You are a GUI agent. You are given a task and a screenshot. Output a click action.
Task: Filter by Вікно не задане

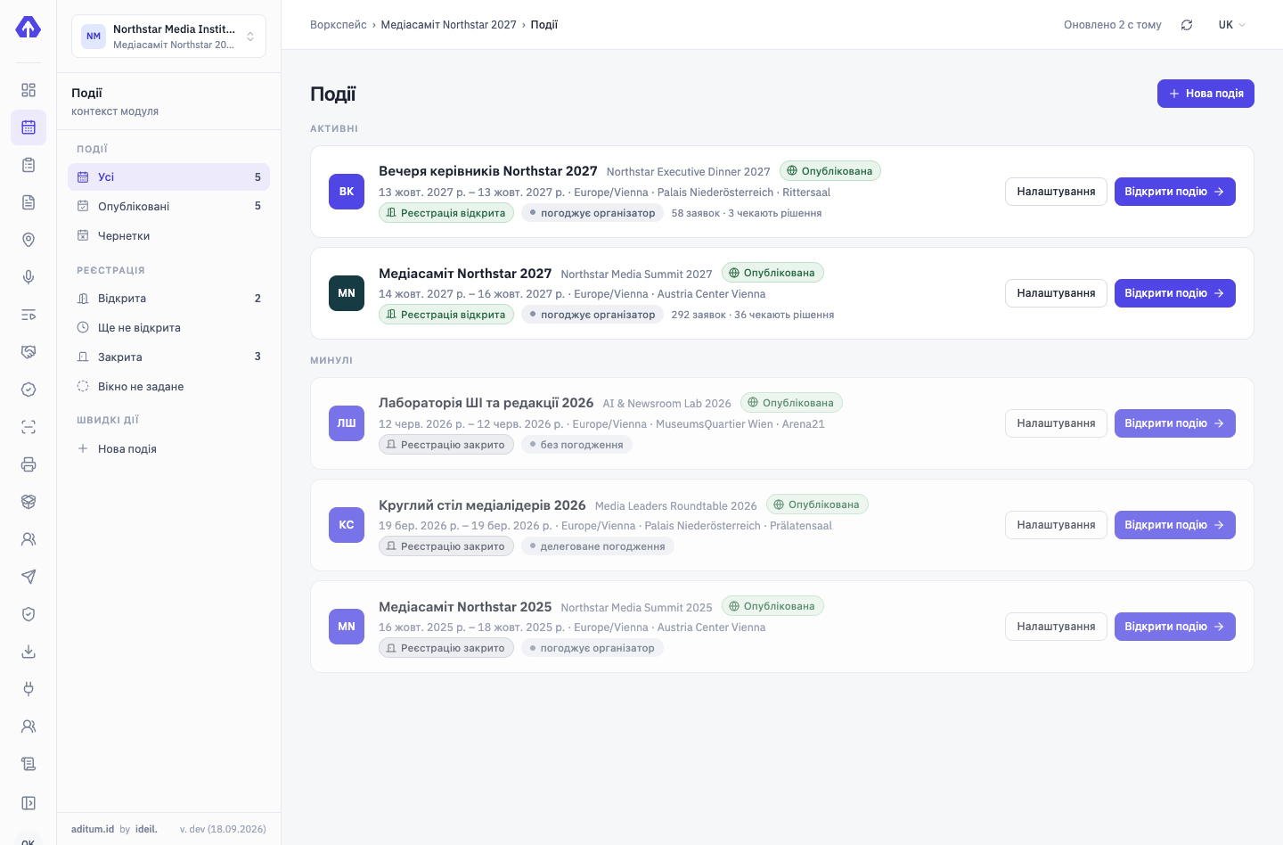pos(168,386)
